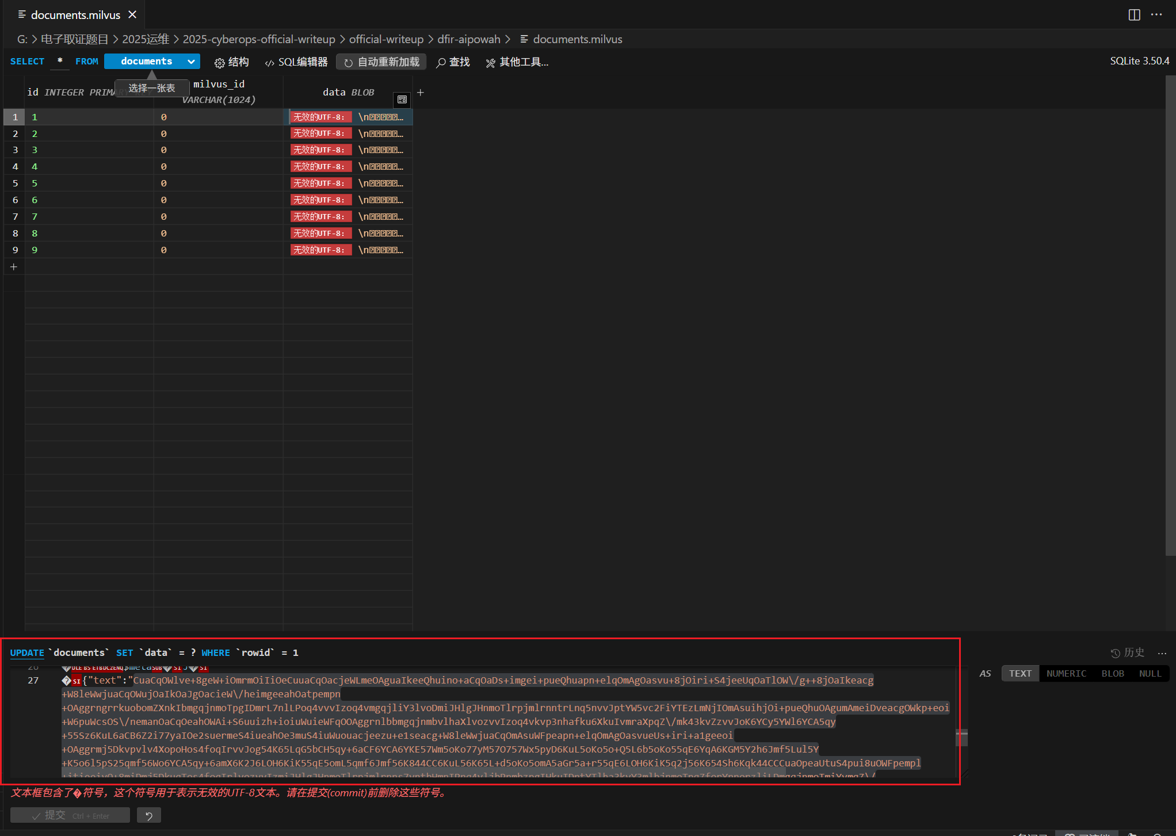The image size is (1176, 836).
Task: Click the add row plus button
Action: pyautogui.click(x=14, y=266)
